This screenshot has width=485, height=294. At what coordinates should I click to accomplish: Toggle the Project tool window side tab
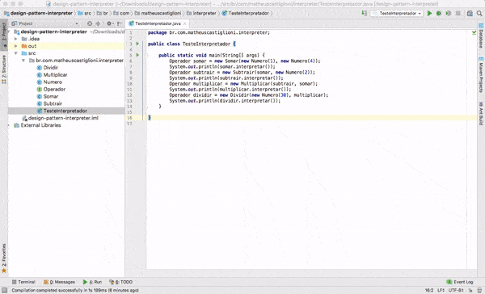tap(4, 34)
